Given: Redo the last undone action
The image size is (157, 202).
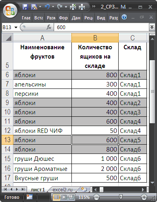Looking at the screenshot, I should [x=60, y=6].
